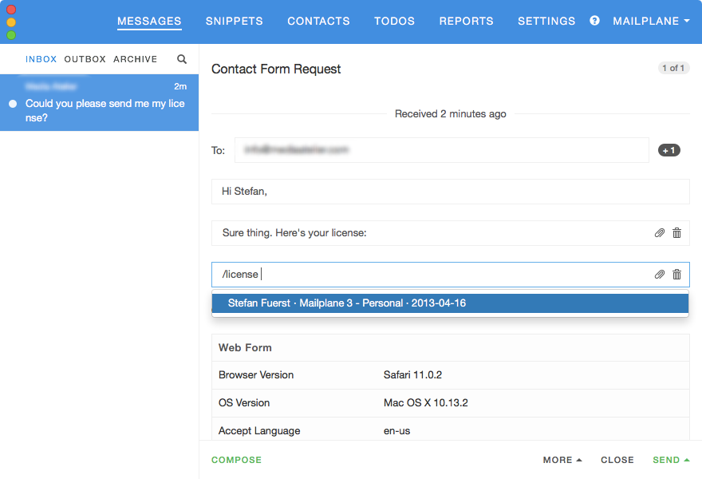Open the Contacts section
The height and width of the screenshot is (479, 702).
pos(318,22)
